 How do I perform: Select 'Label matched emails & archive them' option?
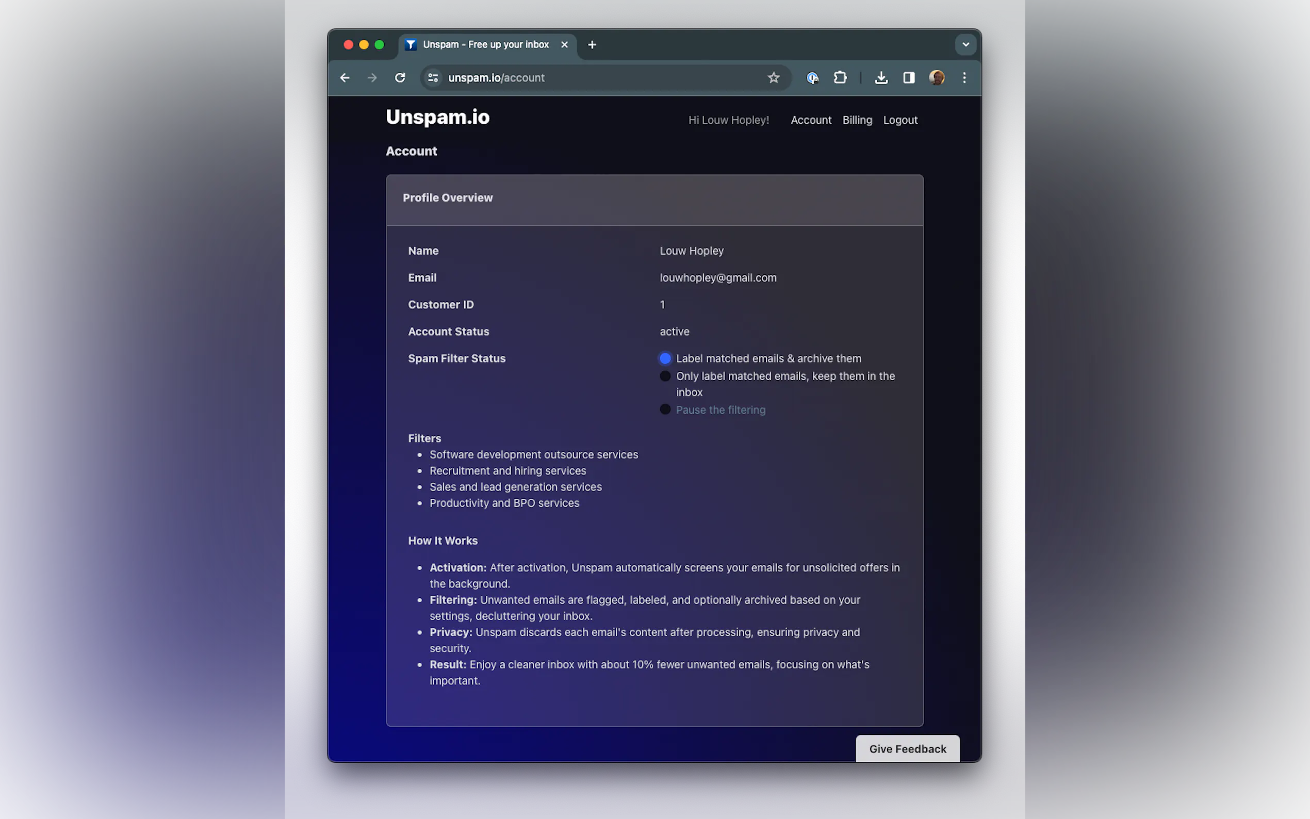665,358
